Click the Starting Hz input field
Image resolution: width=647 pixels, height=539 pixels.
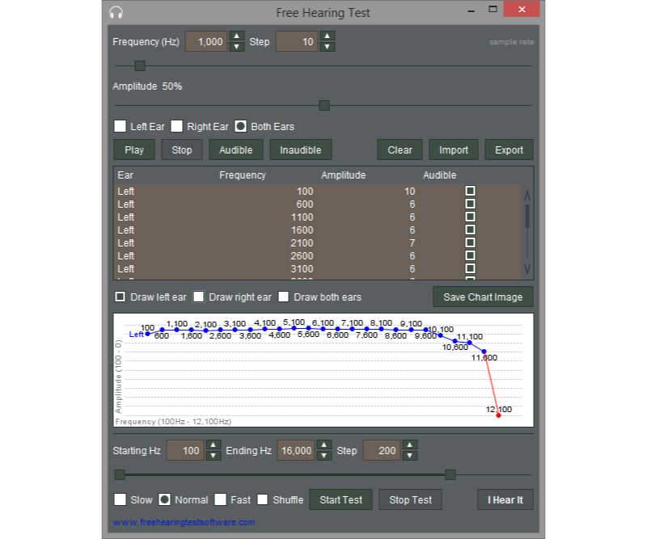185,450
